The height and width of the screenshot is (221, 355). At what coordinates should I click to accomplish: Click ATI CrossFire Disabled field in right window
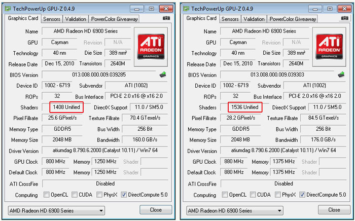pos(283,183)
